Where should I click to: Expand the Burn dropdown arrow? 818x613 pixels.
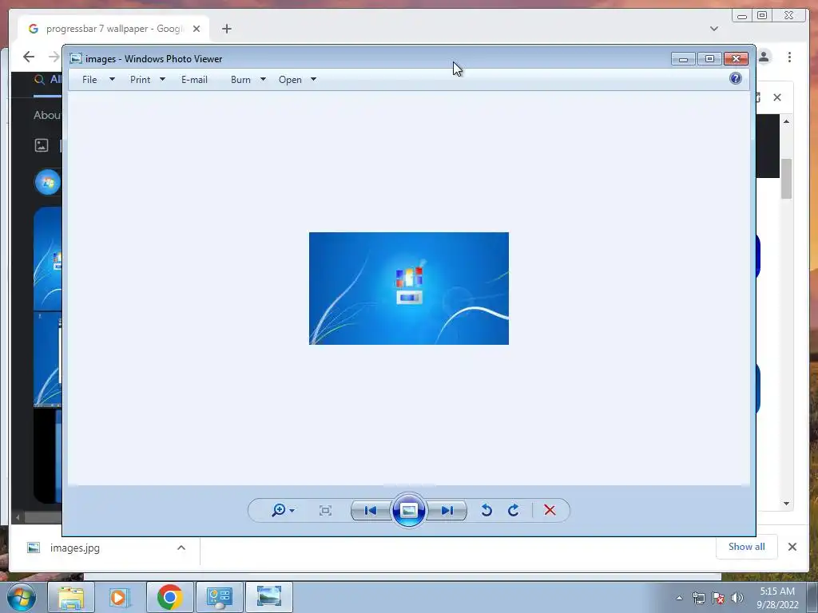pyautogui.click(x=263, y=80)
